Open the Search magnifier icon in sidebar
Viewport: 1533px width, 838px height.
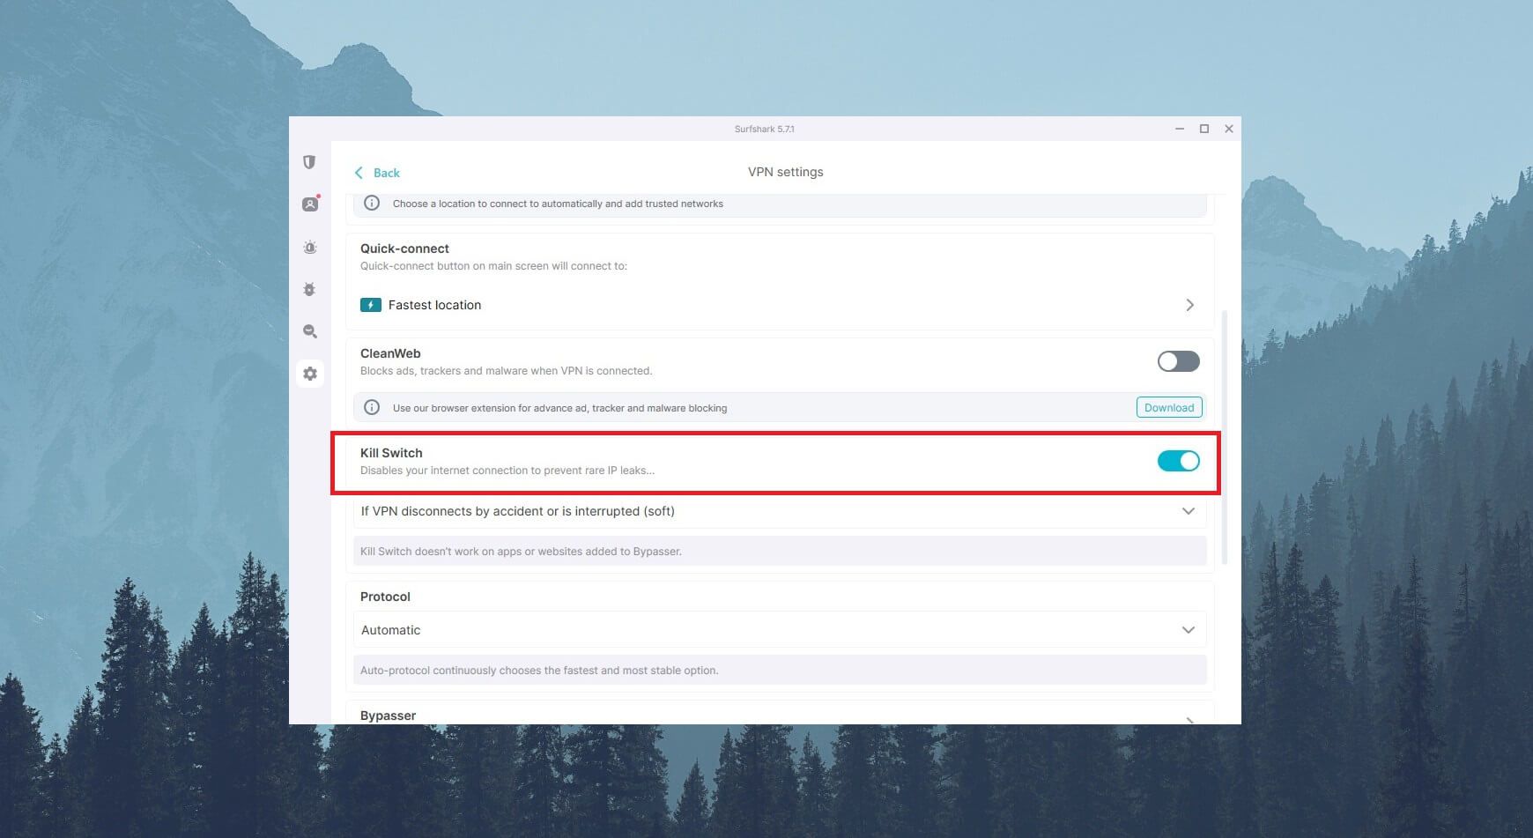pos(310,331)
